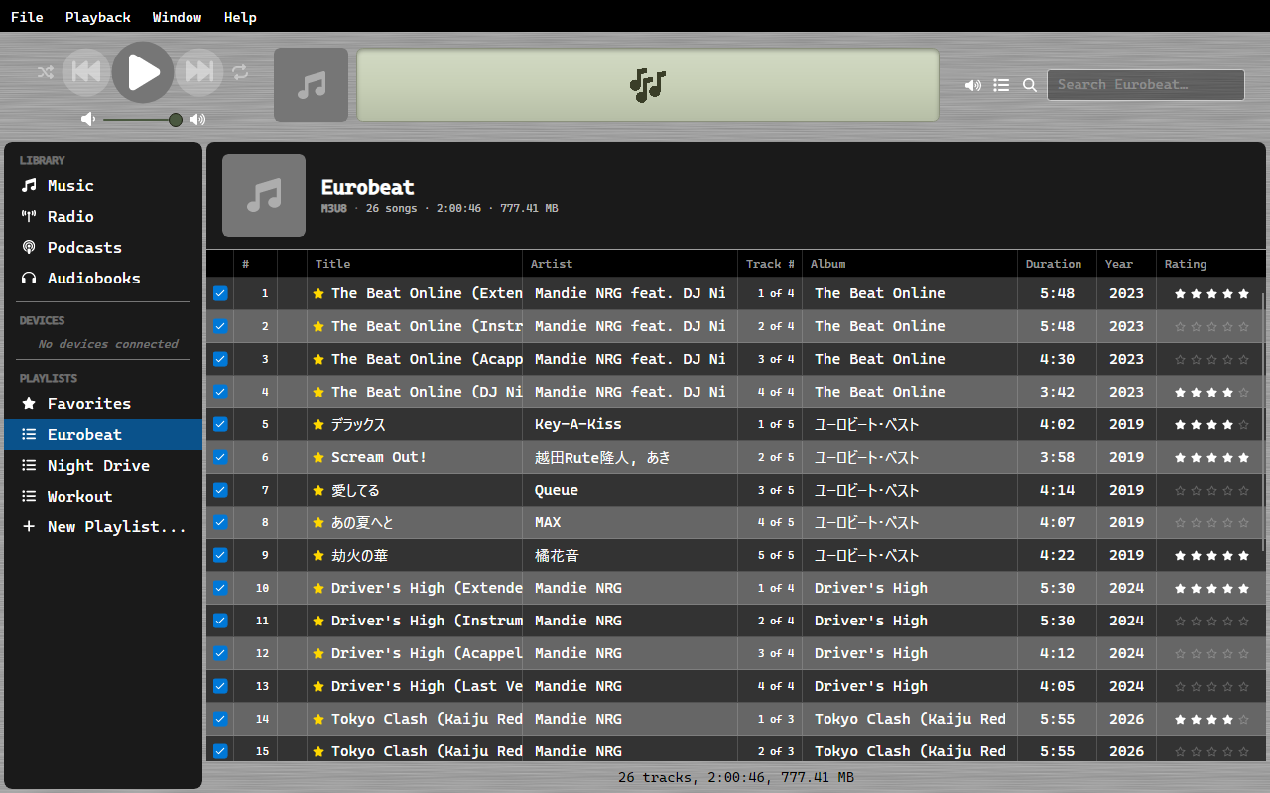Toggle the checkbox for track 14
Screen dimensions: 1270x793
[x=220, y=719]
